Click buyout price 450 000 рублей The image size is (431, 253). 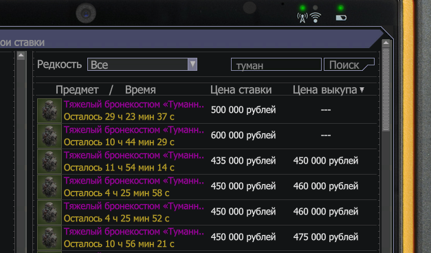326,161
